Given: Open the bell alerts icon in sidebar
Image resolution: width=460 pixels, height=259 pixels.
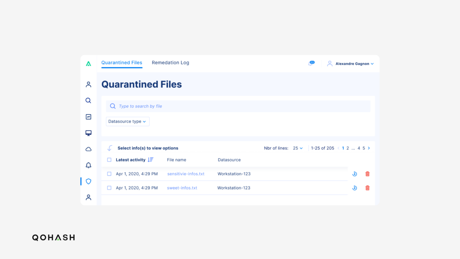Looking at the screenshot, I should [88, 165].
